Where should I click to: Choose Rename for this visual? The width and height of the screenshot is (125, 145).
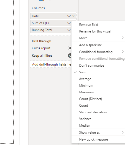[98, 31]
